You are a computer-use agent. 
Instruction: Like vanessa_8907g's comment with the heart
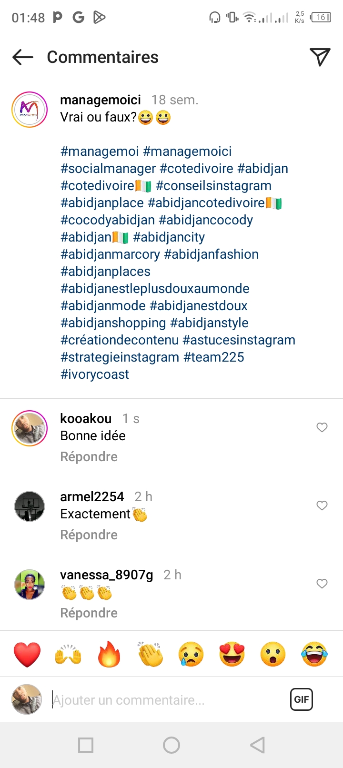tap(322, 584)
